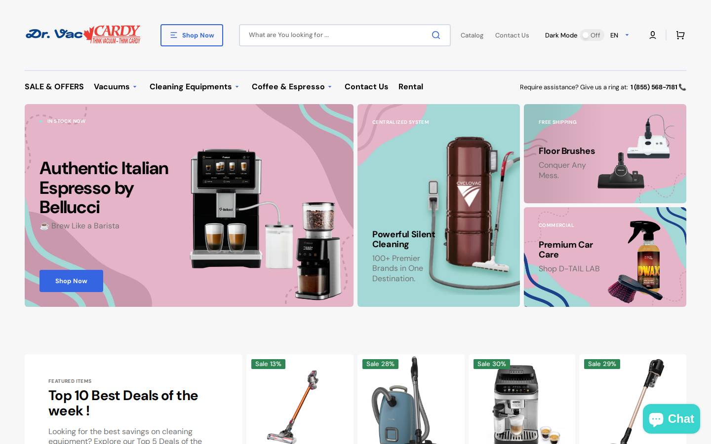Open the Premium Car Care banner
This screenshot has width=711, height=444.
click(605, 257)
